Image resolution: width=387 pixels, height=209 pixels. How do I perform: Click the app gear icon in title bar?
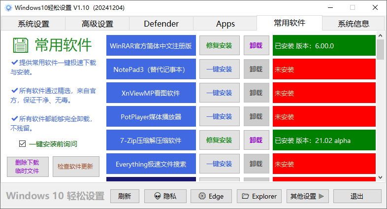coord(8,8)
